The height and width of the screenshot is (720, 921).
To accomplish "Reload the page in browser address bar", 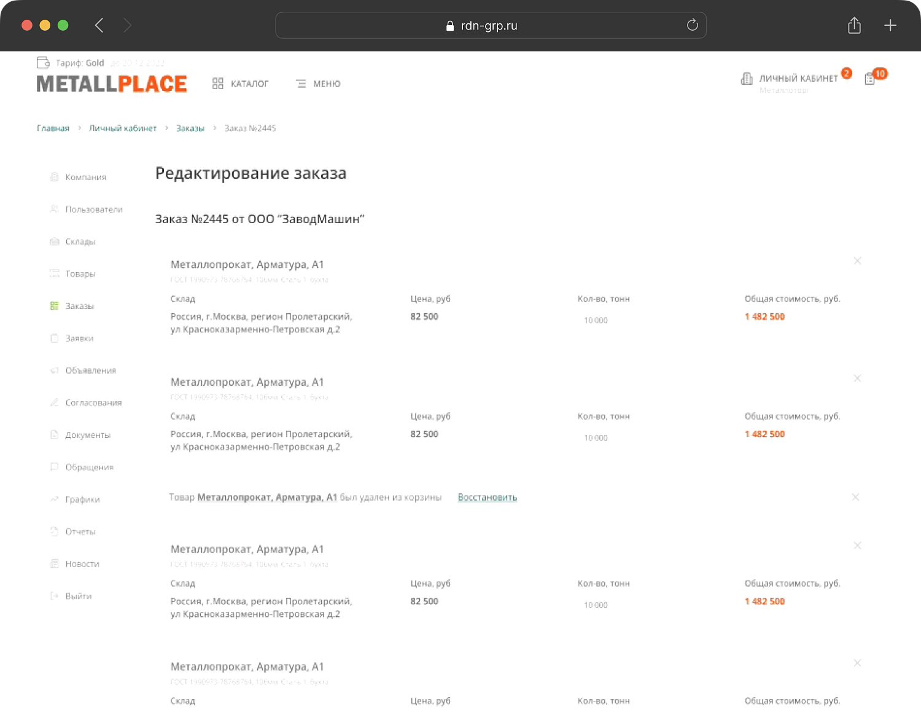I will point(692,25).
